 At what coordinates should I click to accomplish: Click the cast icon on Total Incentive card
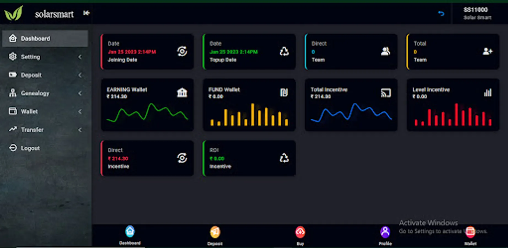(x=386, y=93)
